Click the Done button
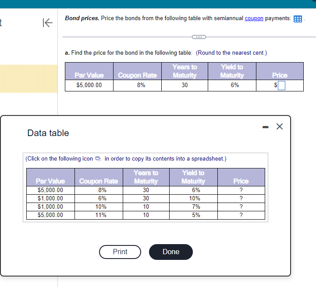 pos(171,252)
